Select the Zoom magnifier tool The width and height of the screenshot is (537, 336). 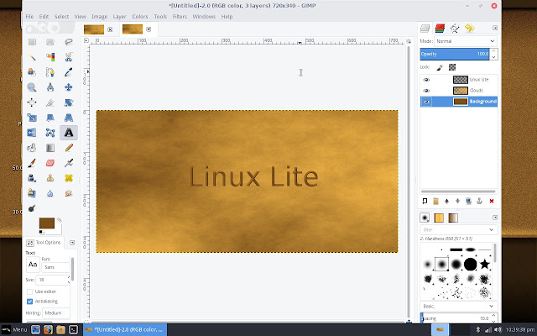coord(32,87)
